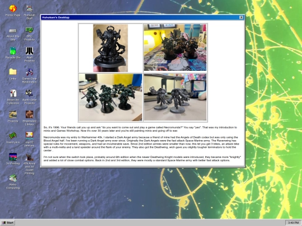Open the About this Site icon
Viewport: 302px width, 226px height.
point(13,34)
